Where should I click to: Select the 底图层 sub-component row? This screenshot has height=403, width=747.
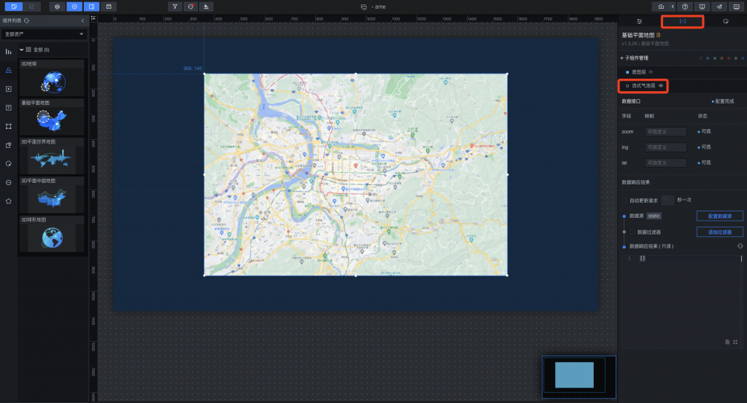point(682,72)
